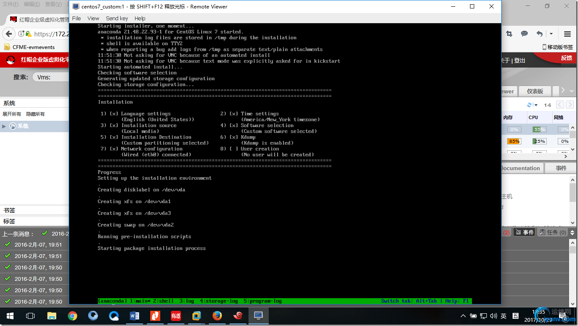Expand the tab list chevron dropdown
The height and width of the screenshot is (326, 578).
pos(572,91)
